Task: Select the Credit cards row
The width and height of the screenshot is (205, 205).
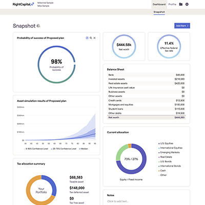Action: click(x=147, y=100)
